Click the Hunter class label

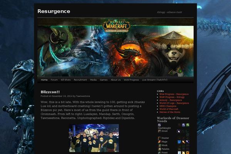click(165, 138)
